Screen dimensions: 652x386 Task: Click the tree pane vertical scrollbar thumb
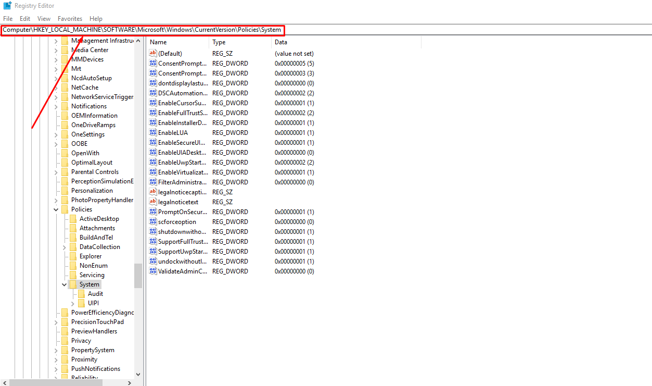(138, 276)
